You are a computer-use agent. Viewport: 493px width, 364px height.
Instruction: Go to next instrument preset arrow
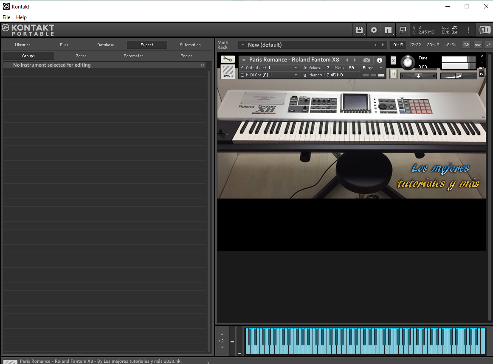click(x=355, y=60)
